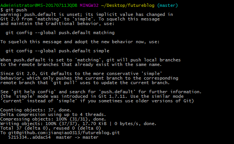Click 'See git help config' information line
The height and width of the screenshot is (144, 234).
click(101, 92)
